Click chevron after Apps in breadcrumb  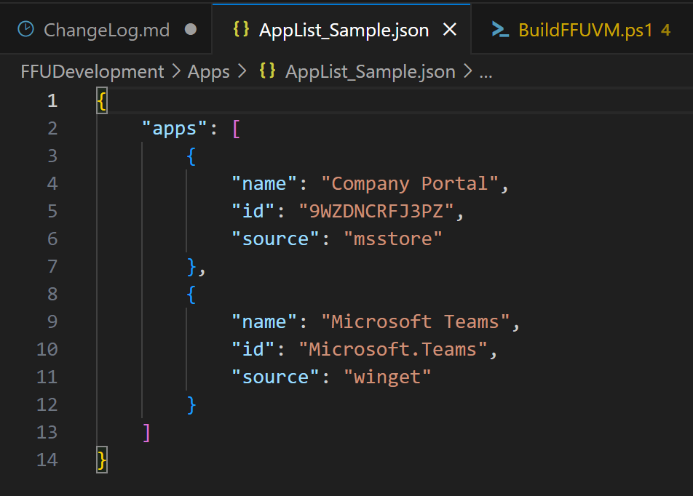[x=242, y=71]
